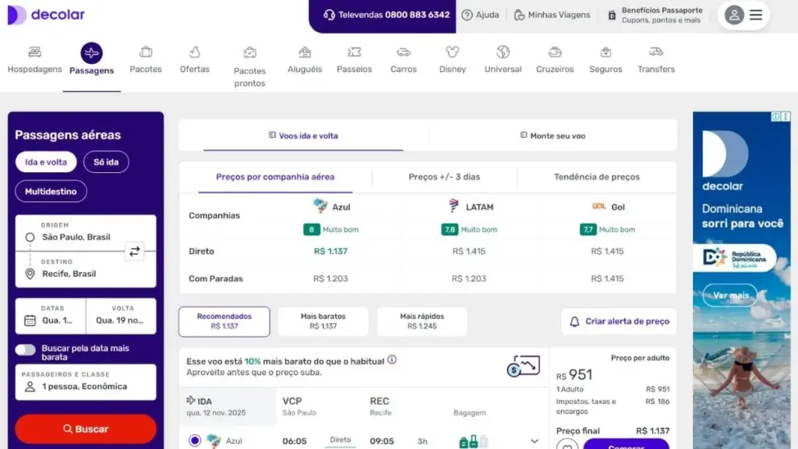
Task: Select the Azul flight radio button
Action: [x=195, y=440]
